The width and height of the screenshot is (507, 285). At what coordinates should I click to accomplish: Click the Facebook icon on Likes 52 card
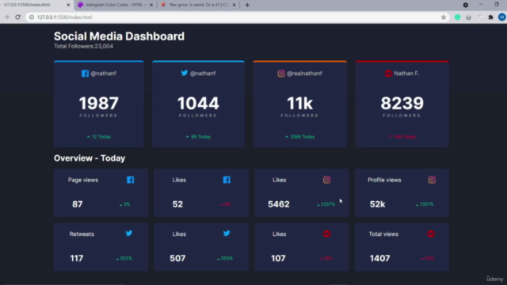click(x=227, y=180)
